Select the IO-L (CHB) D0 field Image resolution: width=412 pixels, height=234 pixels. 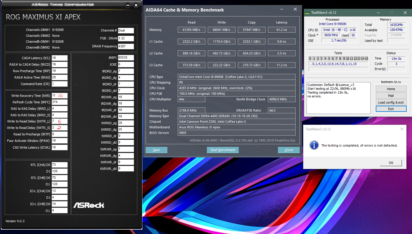click(x=60, y=204)
